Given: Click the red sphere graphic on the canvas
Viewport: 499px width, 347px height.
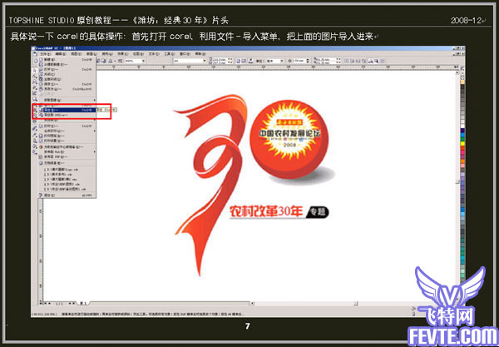Looking at the screenshot, I should 289,138.
